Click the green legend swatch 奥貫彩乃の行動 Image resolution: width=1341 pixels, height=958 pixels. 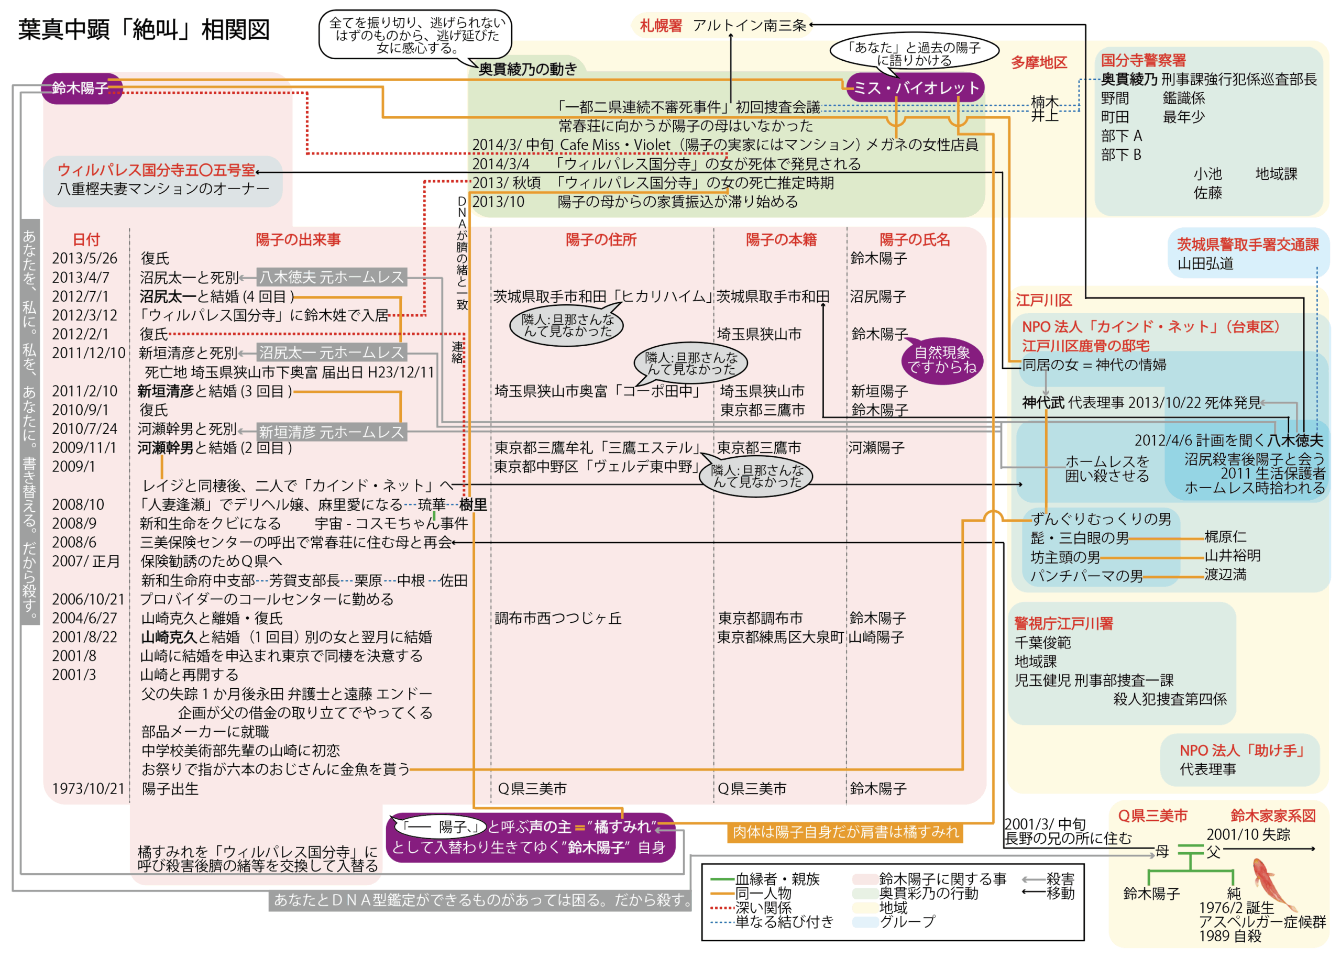[865, 893]
